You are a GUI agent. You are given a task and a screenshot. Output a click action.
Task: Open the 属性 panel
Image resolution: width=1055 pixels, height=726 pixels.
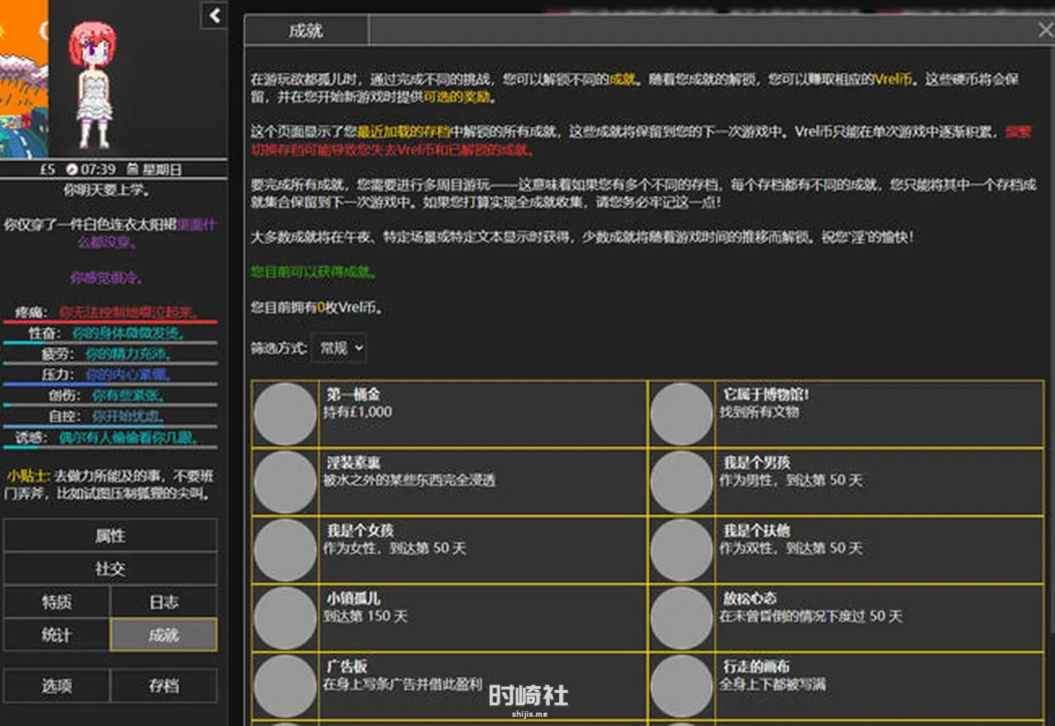pyautogui.click(x=110, y=536)
